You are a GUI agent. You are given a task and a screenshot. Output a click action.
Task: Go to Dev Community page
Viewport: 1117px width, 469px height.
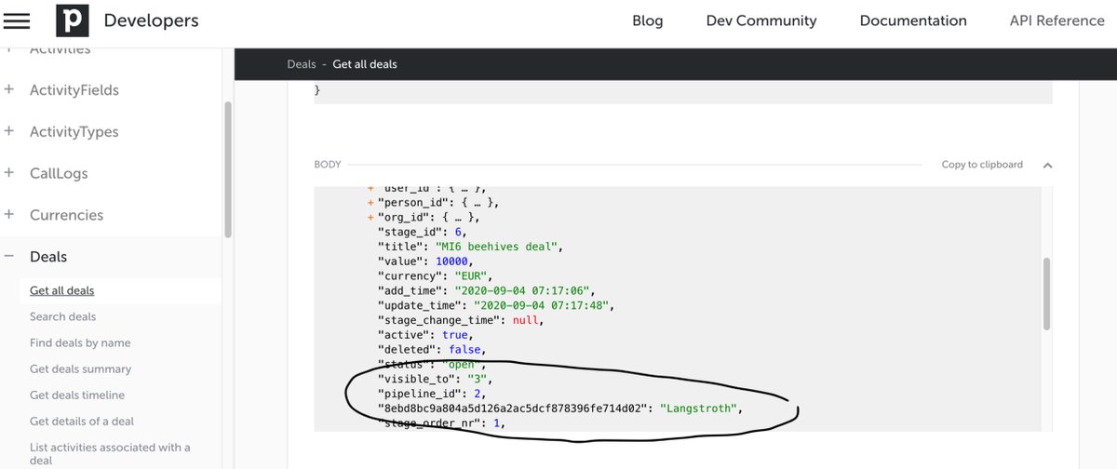pos(760,20)
